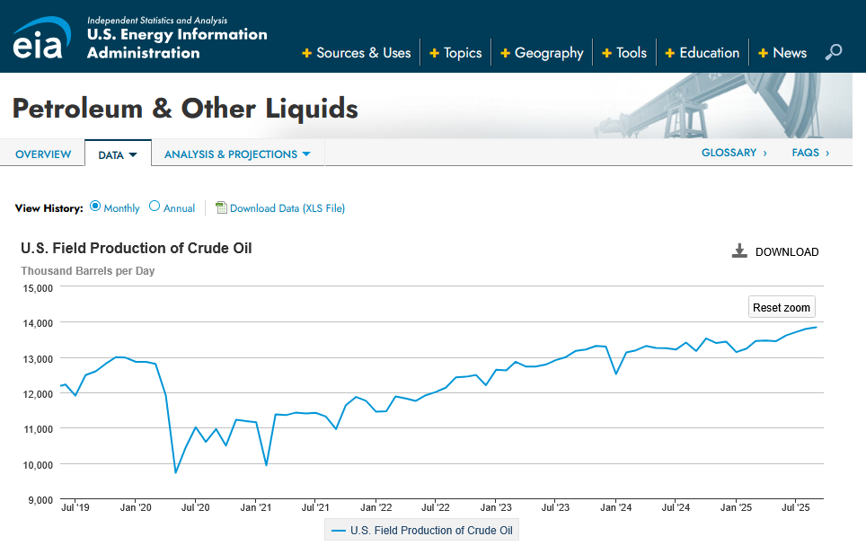866x554 pixels.
Task: Click the 10,000 y-axis label
Action: [x=38, y=464]
